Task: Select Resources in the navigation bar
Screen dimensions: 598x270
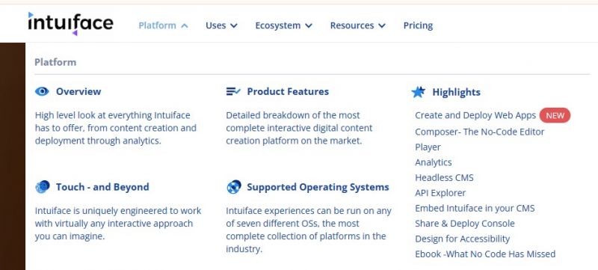Action: click(351, 25)
